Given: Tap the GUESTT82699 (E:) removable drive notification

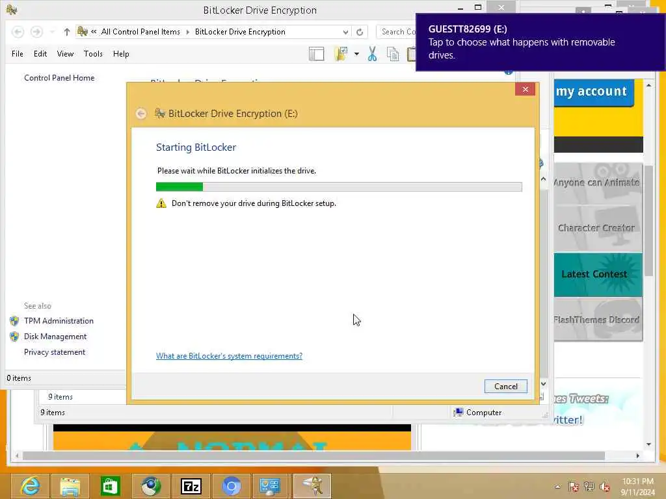Looking at the screenshot, I should 540,42.
